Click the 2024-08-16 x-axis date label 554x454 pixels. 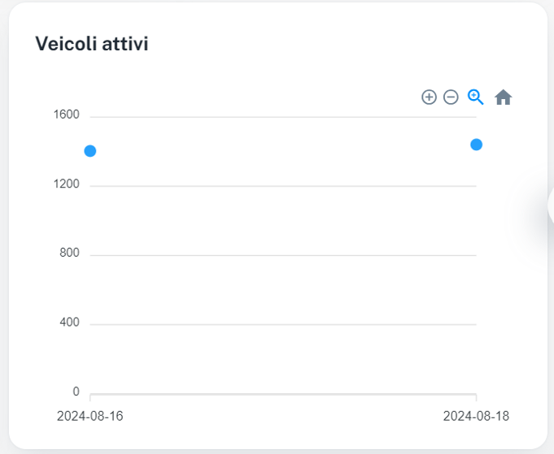(x=90, y=416)
